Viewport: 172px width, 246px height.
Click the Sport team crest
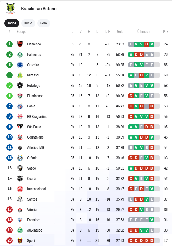pyautogui.click(x=20, y=241)
